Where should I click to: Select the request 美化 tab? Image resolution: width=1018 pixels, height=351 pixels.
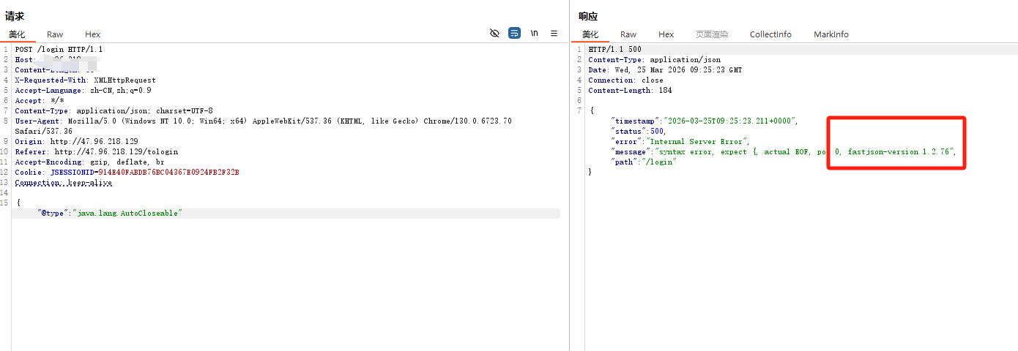(x=17, y=34)
